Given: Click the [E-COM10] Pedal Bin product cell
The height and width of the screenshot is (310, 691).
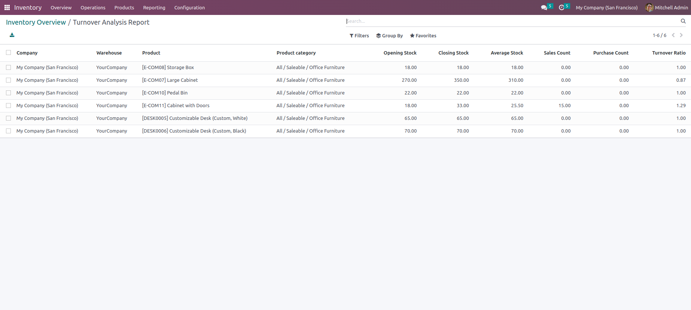Looking at the screenshot, I should click(x=165, y=93).
